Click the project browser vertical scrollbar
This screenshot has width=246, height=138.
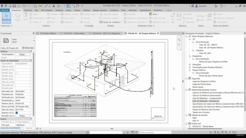click(244, 74)
